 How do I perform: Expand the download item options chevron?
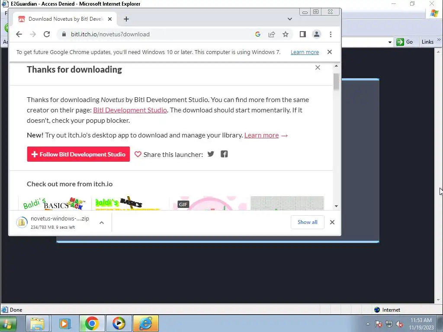[x=102, y=223]
